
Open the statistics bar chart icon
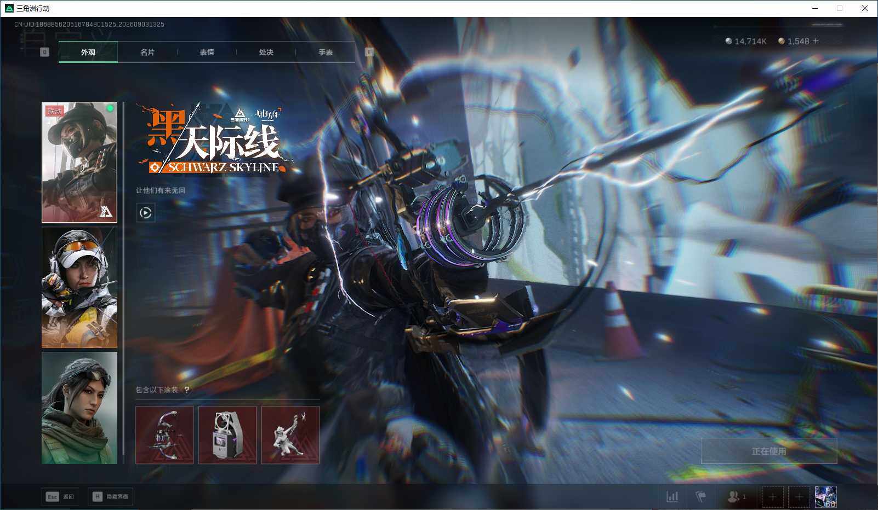[672, 496]
